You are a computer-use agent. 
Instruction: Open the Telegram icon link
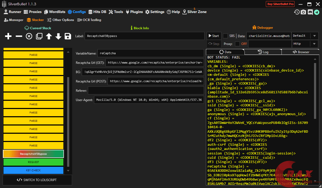click(316, 12)
